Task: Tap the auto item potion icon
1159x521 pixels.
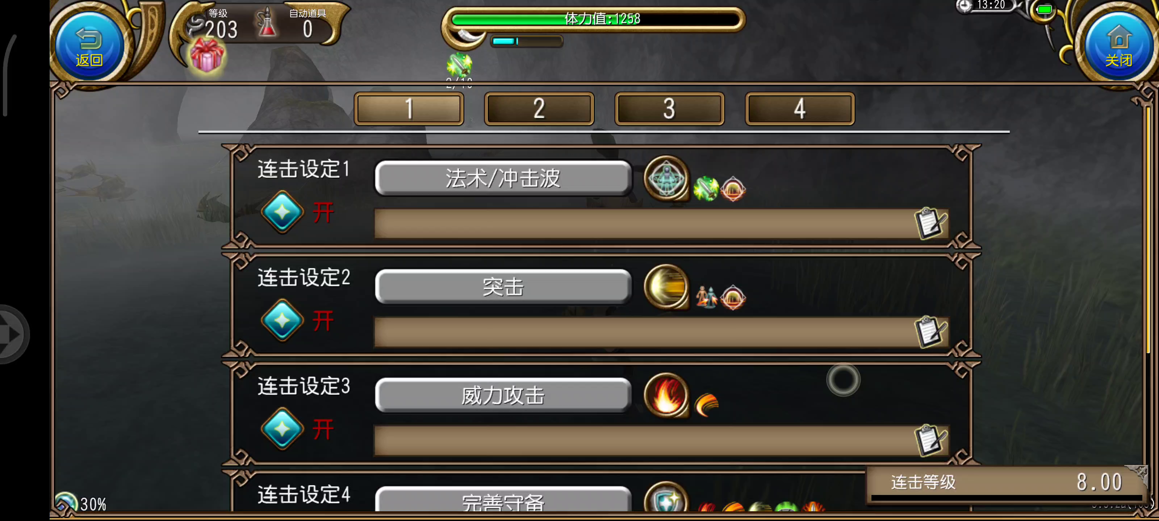Action: [267, 22]
